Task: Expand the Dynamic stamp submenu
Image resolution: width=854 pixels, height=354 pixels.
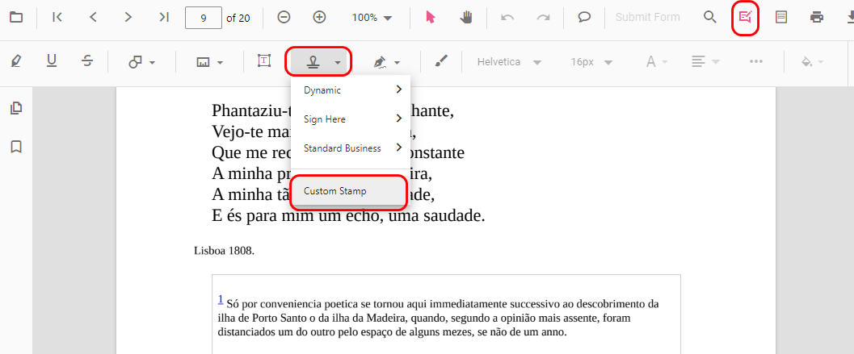Action: [351, 90]
